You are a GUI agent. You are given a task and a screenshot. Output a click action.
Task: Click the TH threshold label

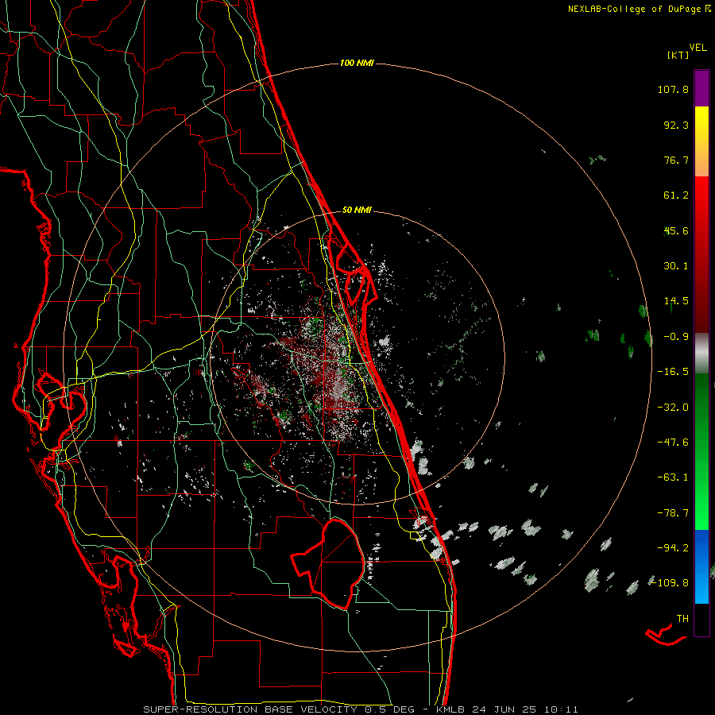coord(682,619)
